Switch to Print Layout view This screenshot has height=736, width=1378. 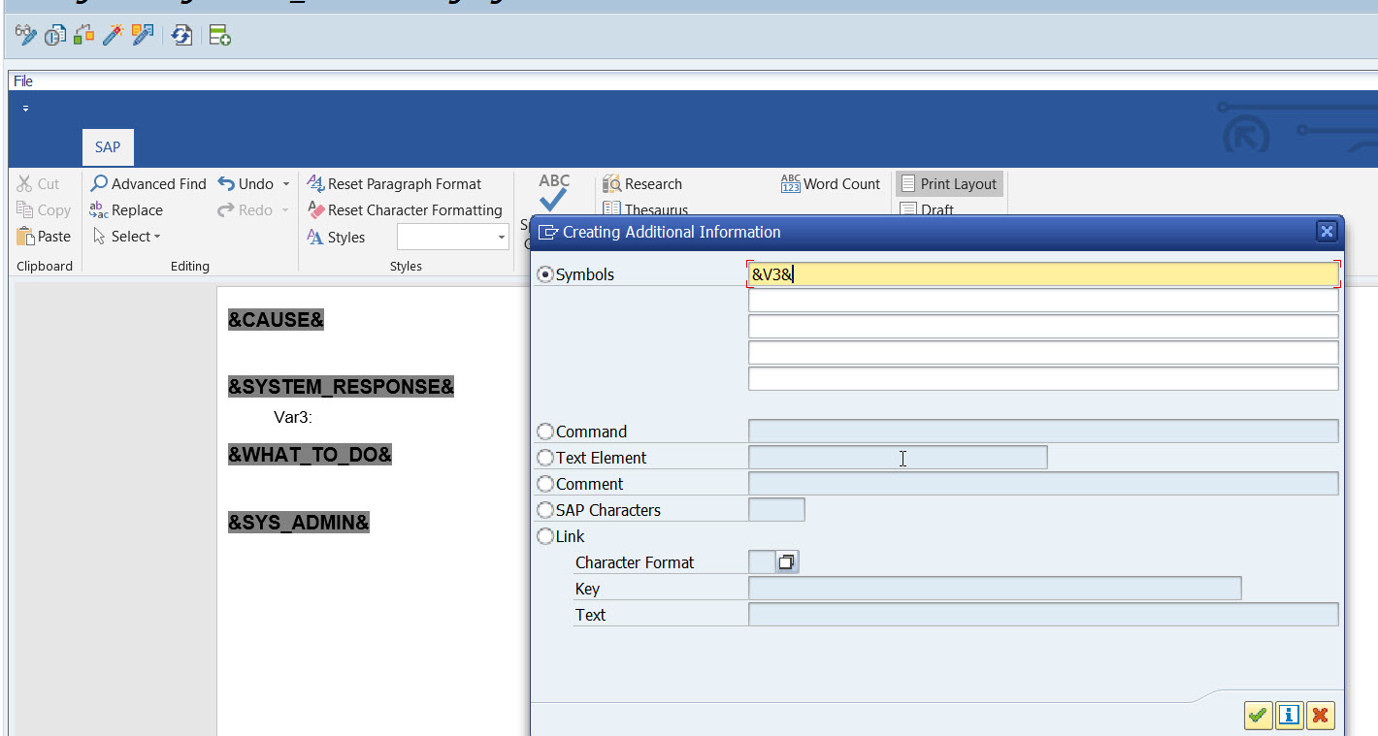click(x=949, y=183)
